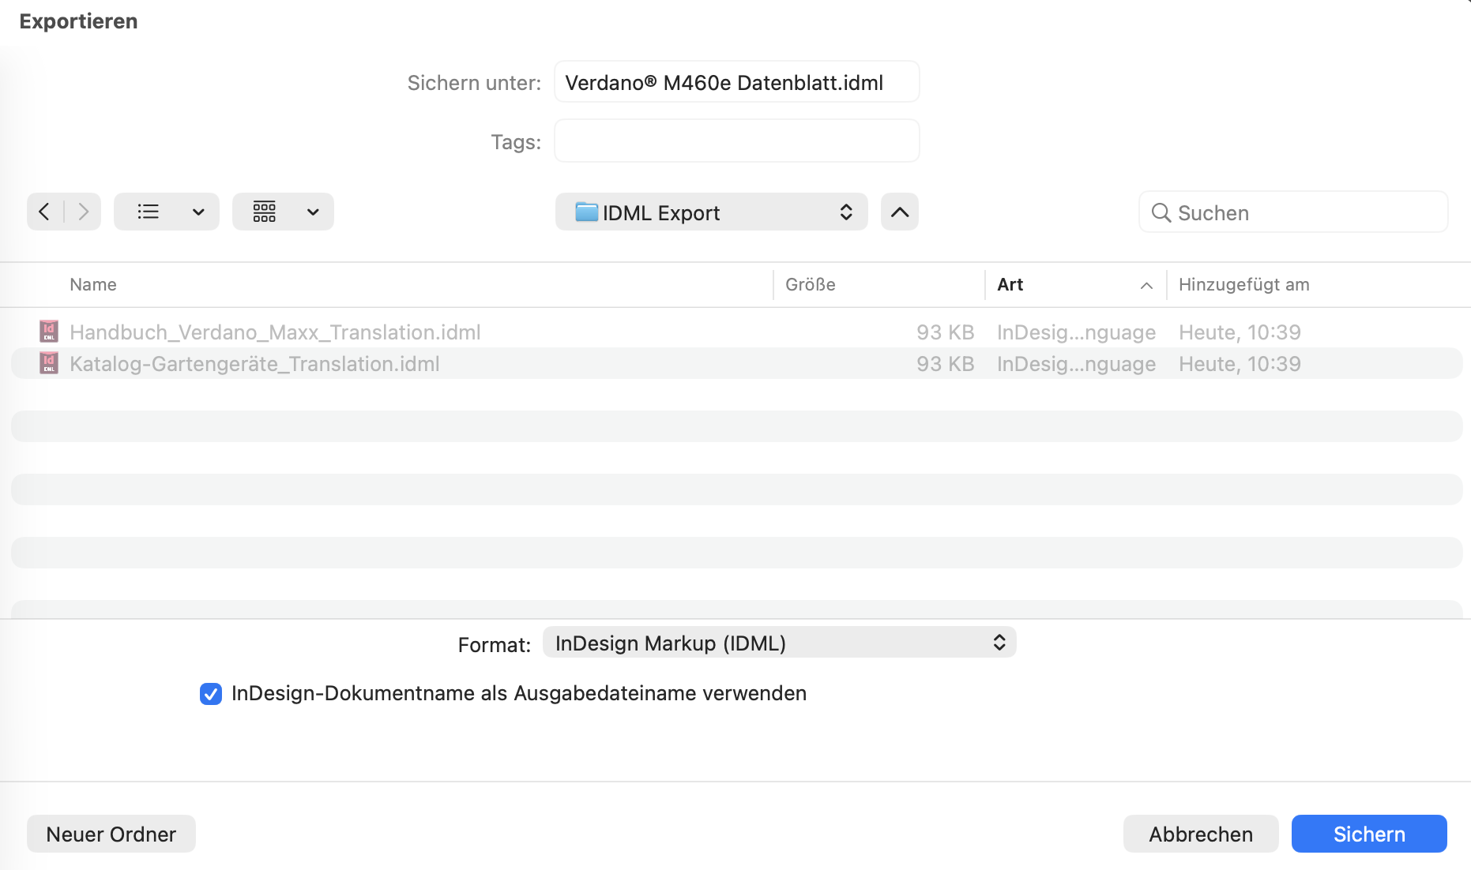Sort by Name column
The width and height of the screenshot is (1471, 870).
(x=93, y=285)
